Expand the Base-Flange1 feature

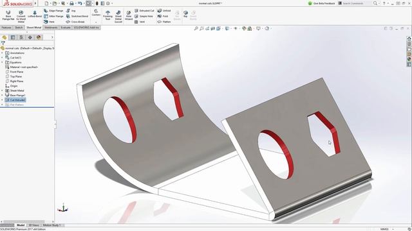click(x=2, y=96)
